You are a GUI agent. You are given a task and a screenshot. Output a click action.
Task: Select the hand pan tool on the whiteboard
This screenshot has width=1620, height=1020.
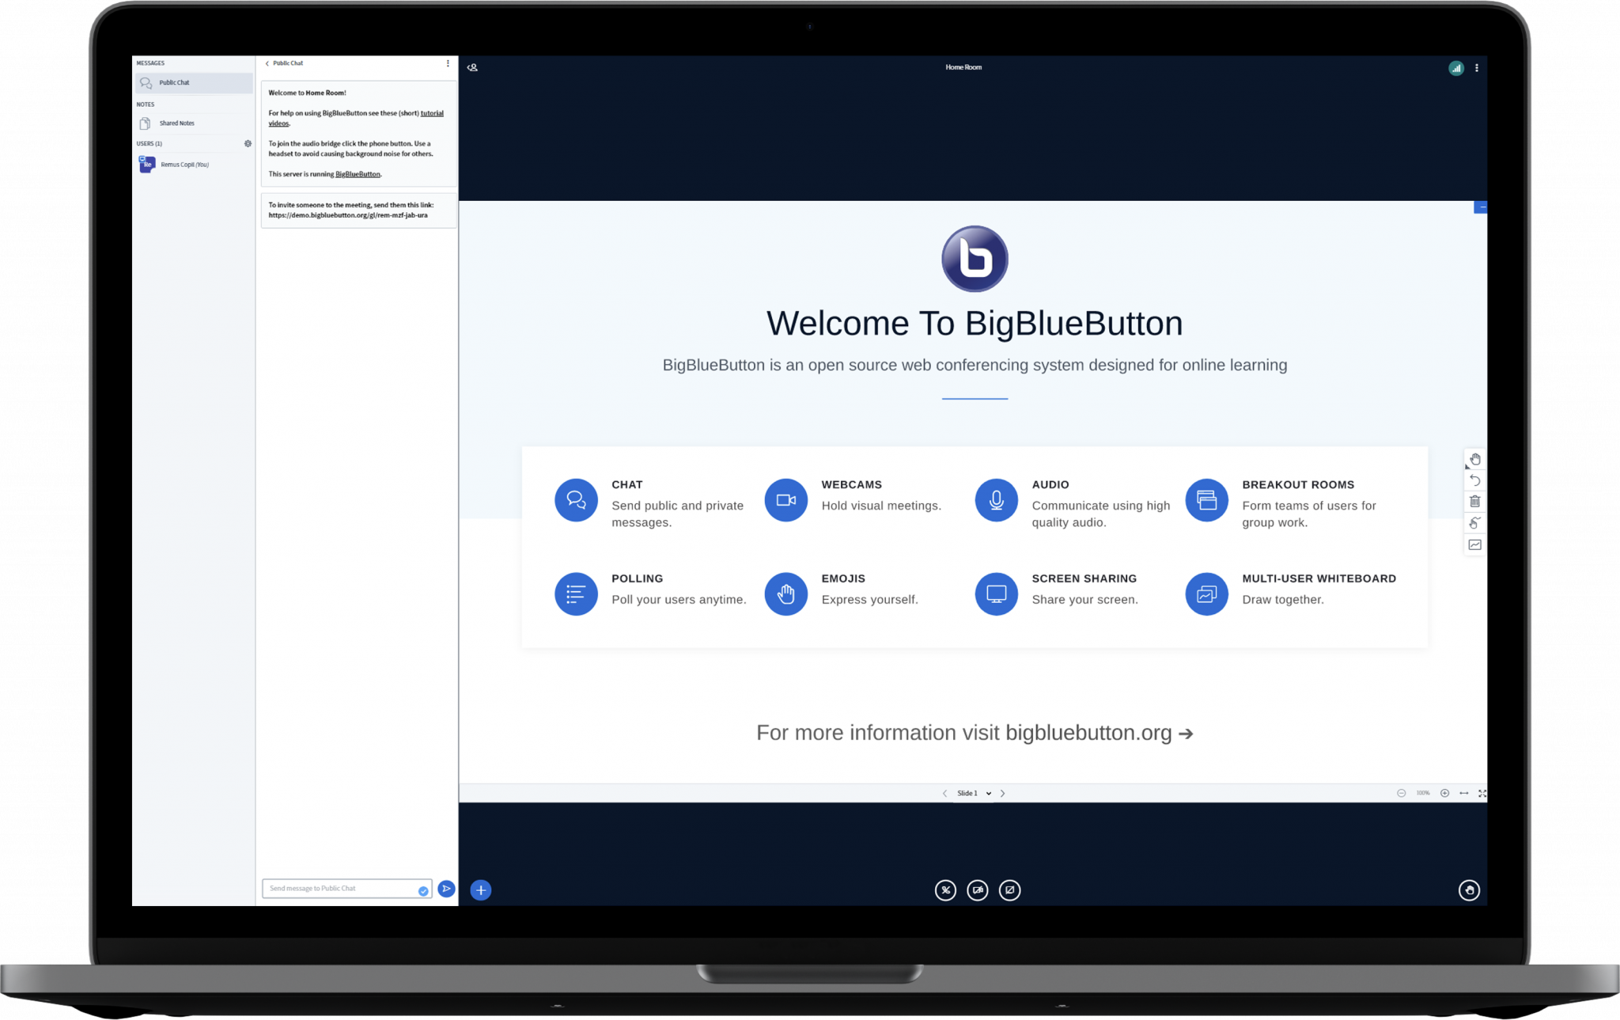pos(1474,459)
